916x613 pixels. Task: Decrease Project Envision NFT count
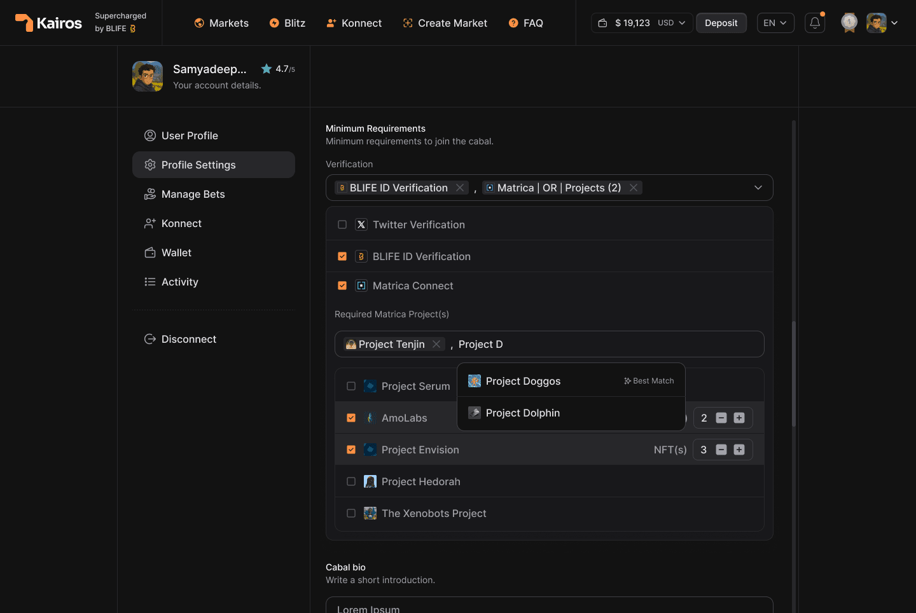[x=721, y=450]
